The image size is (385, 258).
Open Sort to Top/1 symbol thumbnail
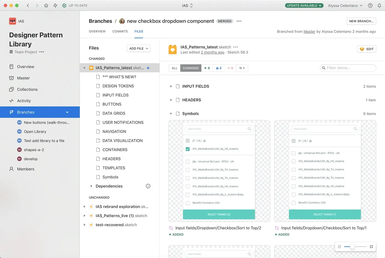[325, 171]
